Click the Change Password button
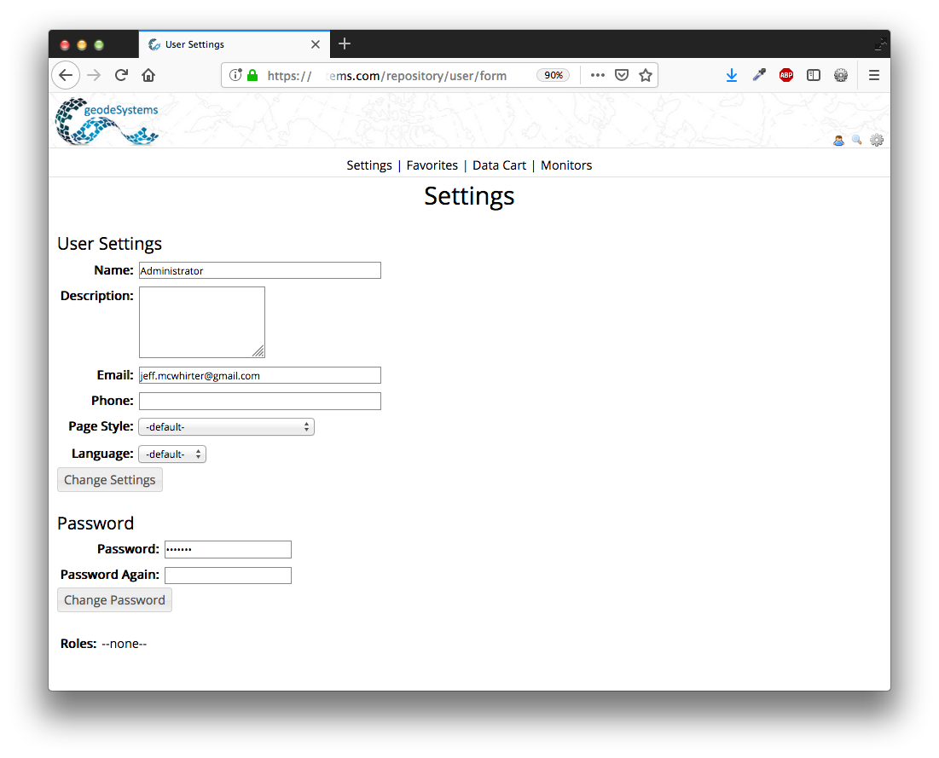939x758 pixels. tap(114, 600)
